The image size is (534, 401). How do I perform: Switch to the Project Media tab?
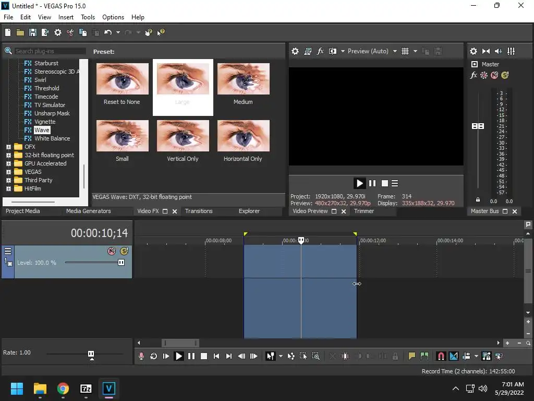23,211
